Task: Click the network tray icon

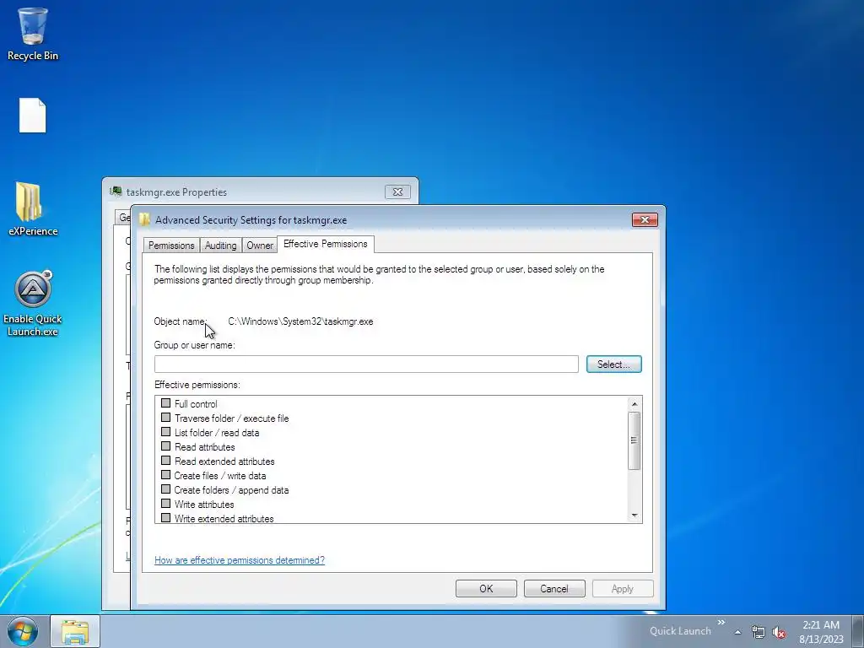Action: click(759, 632)
